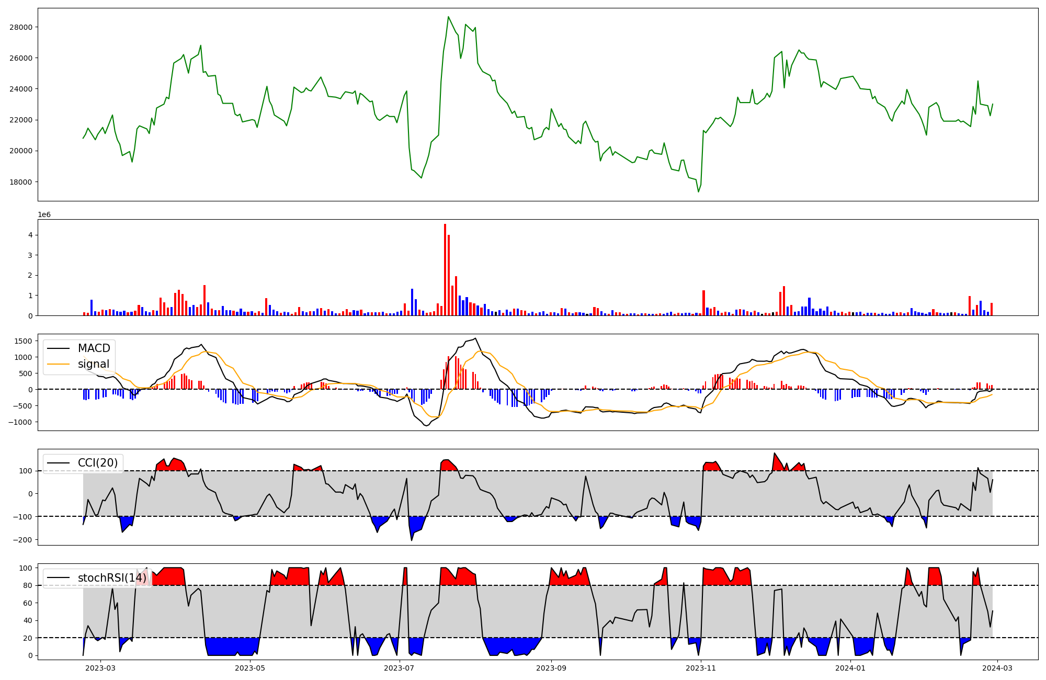The image size is (1046, 680).
Task: Click the 1e6 volume scale label
Action: tap(44, 215)
